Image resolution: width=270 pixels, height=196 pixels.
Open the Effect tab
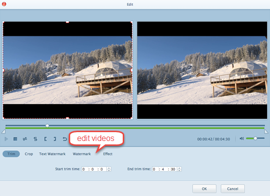[x=108, y=154]
